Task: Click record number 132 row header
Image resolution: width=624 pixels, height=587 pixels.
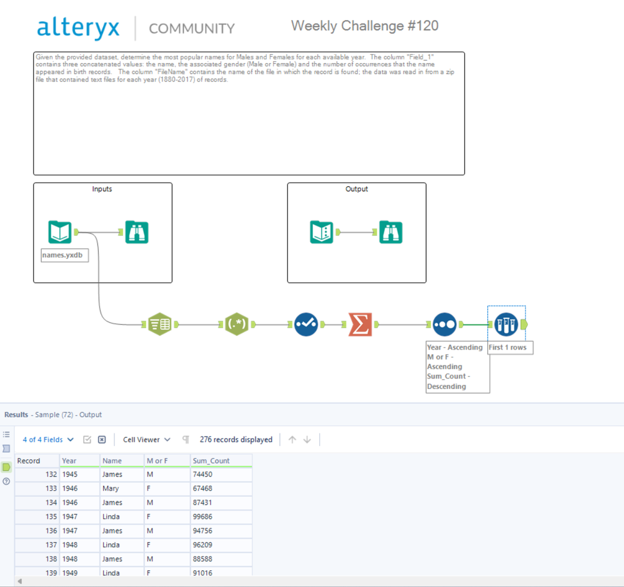Action: point(37,475)
